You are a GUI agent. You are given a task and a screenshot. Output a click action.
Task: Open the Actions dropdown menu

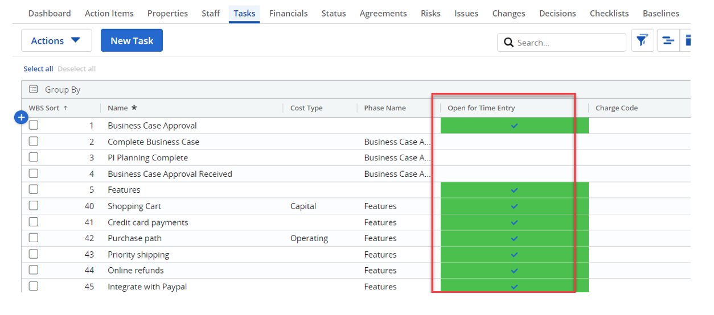(x=56, y=40)
